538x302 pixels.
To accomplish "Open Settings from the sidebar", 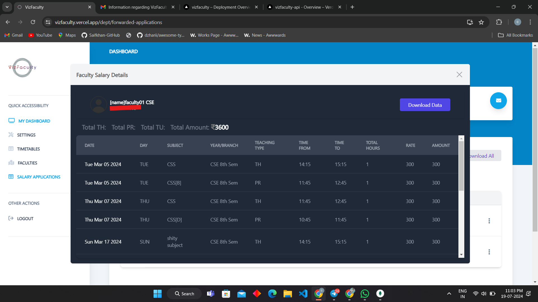I will point(26,135).
